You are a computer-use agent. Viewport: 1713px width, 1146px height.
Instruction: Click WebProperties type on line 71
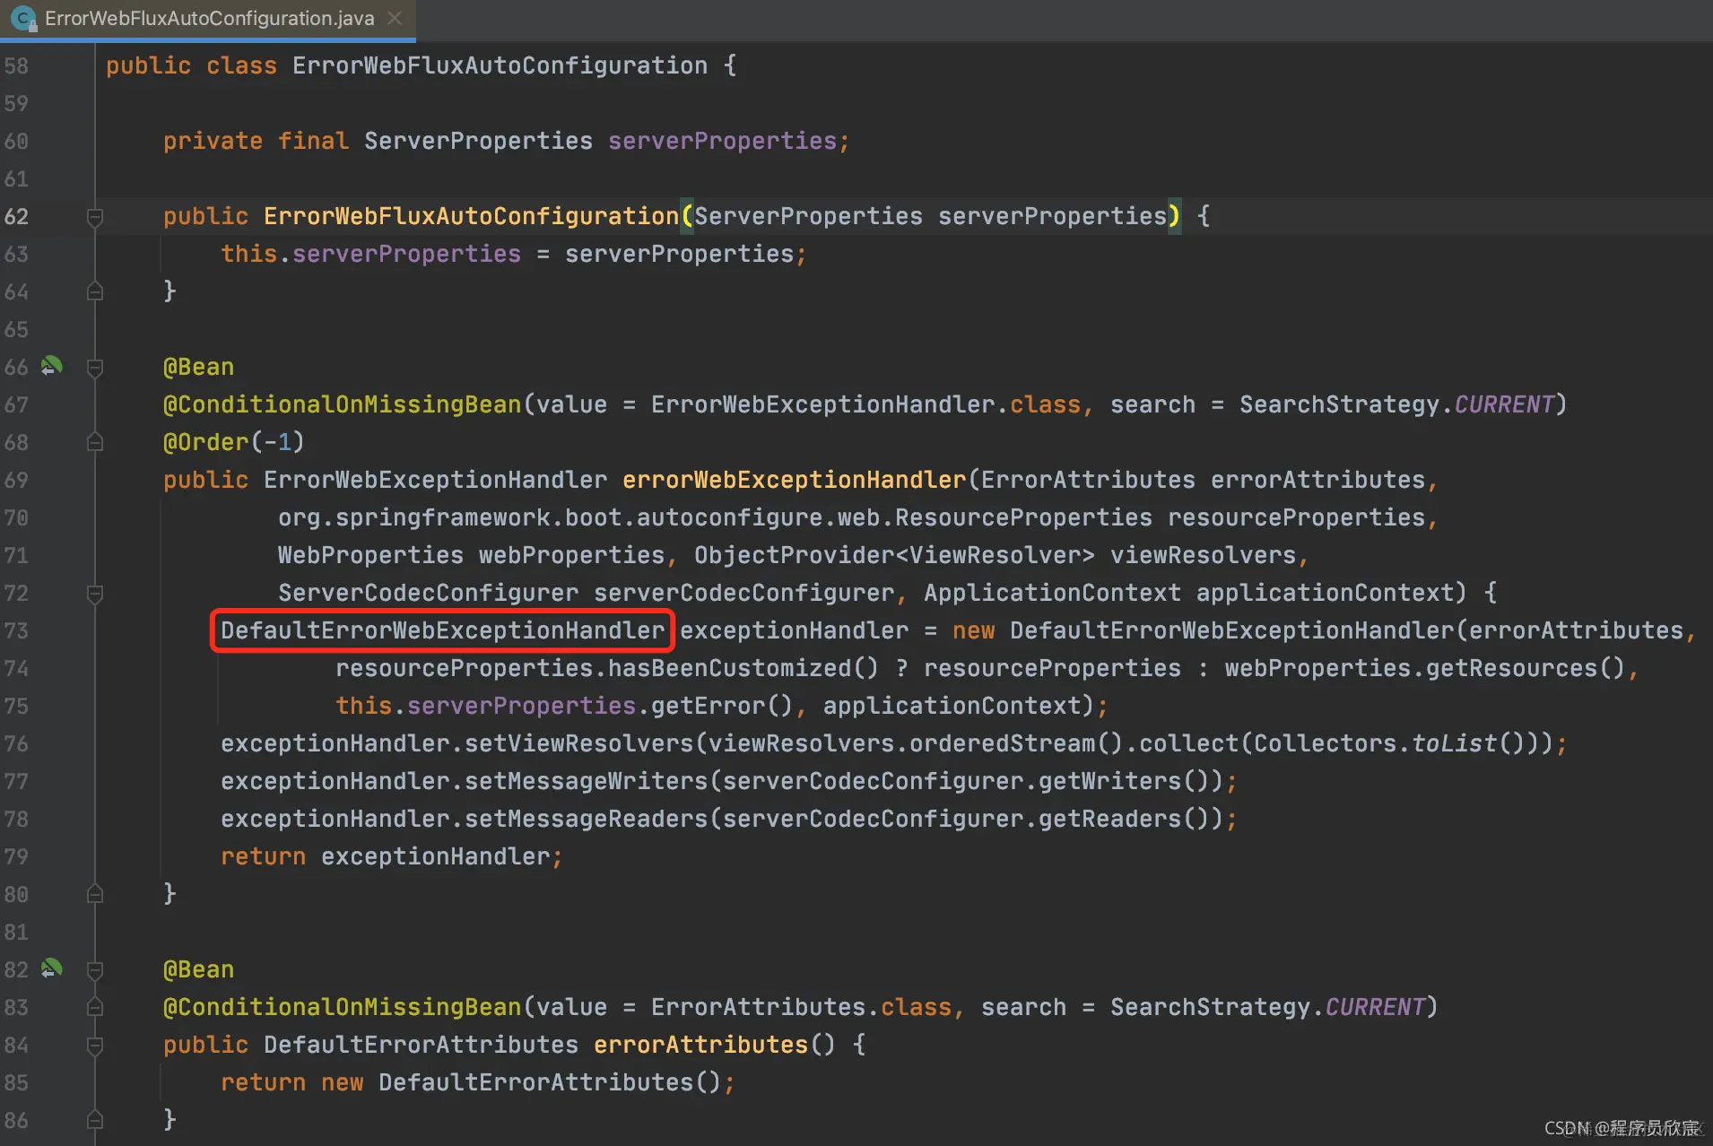pos(370,555)
